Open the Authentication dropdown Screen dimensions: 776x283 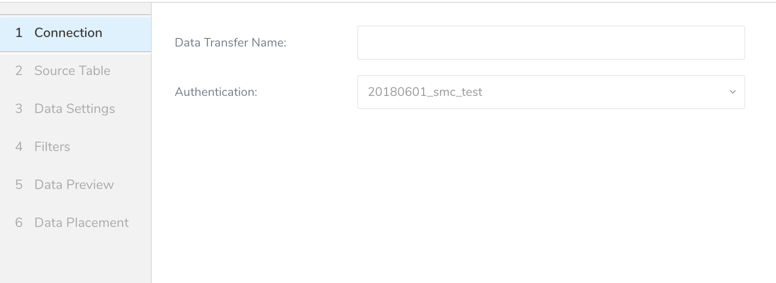click(551, 92)
